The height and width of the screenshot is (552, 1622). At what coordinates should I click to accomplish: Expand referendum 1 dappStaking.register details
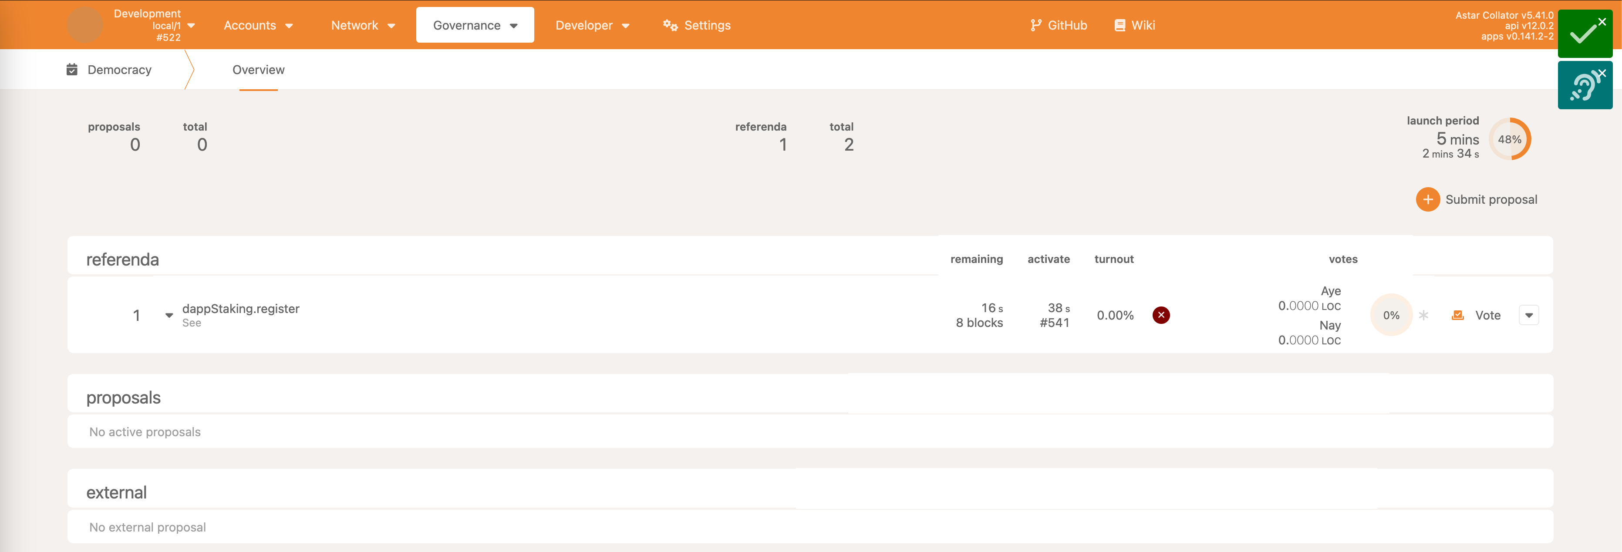point(169,315)
